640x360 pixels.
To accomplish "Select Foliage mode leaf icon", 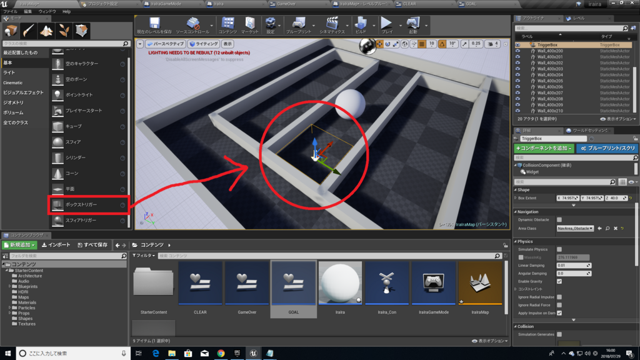I will coord(64,31).
